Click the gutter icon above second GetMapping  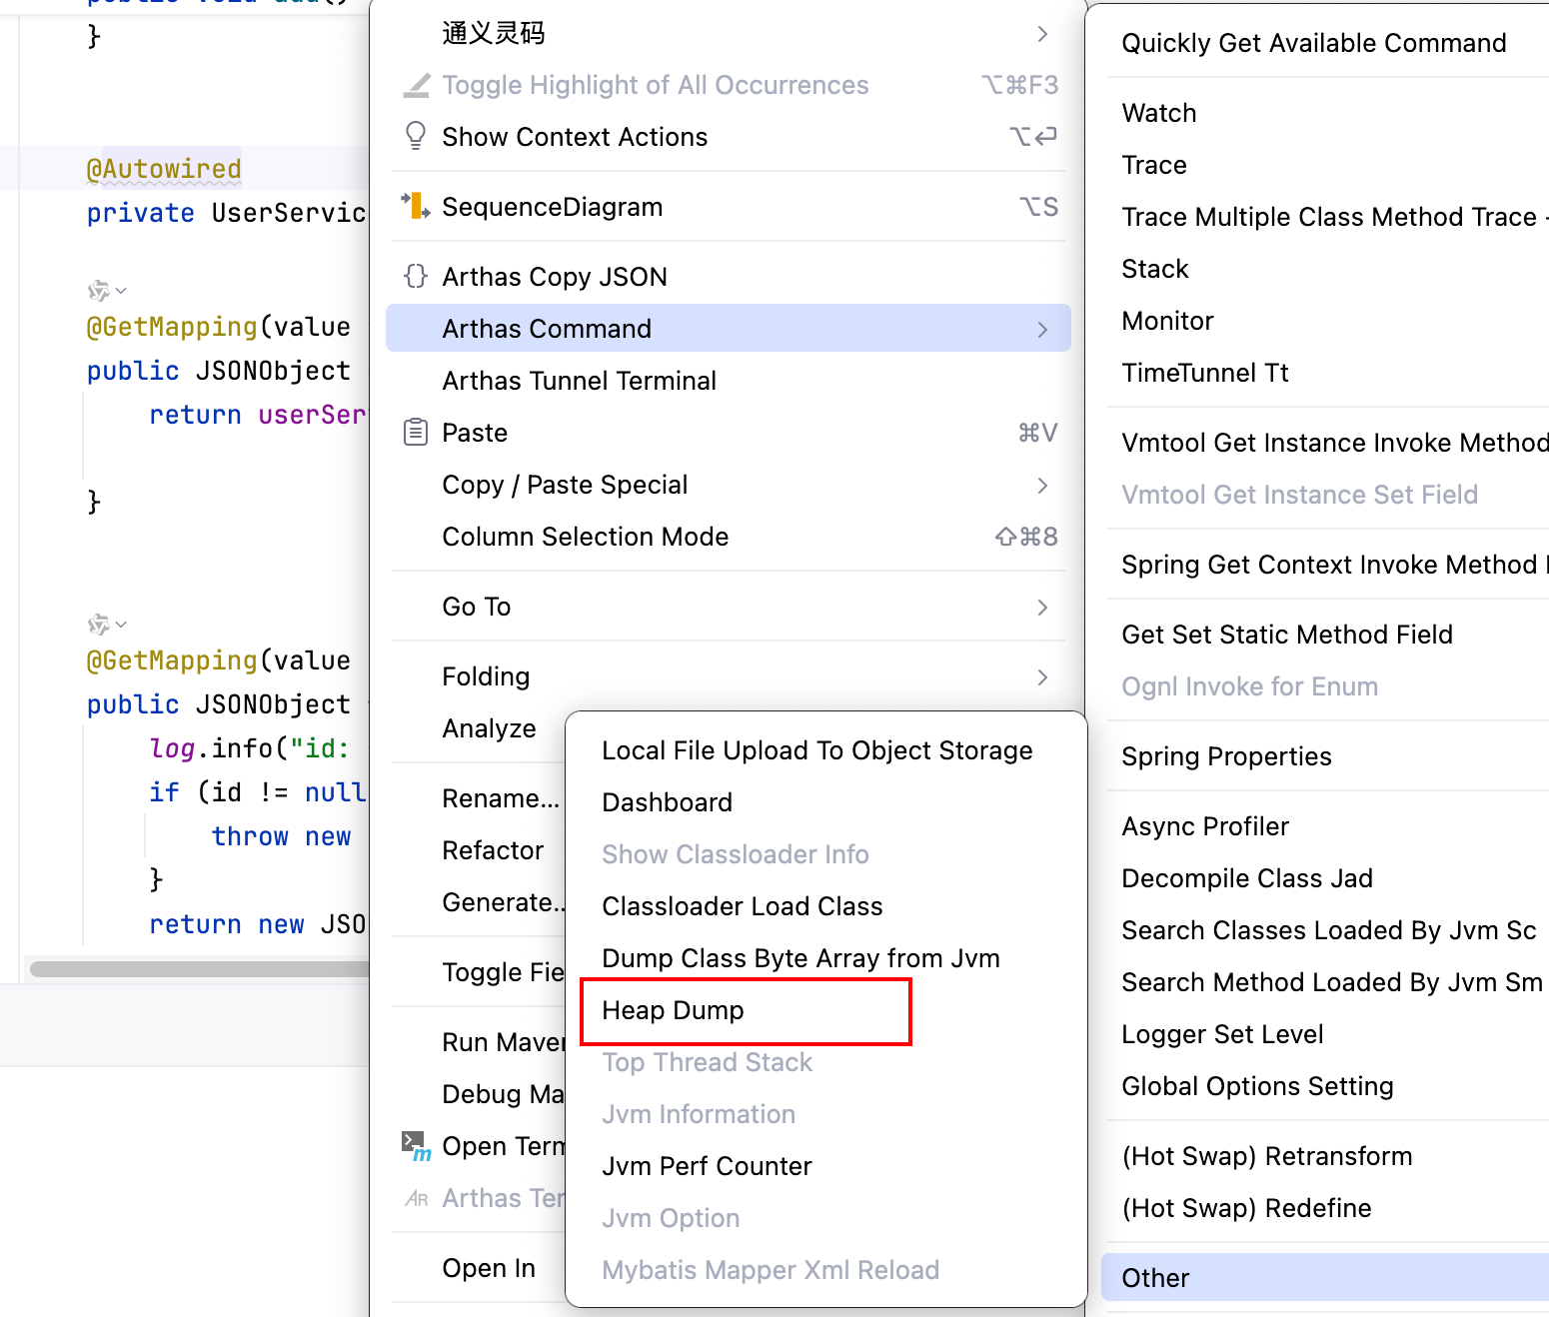[99, 625]
